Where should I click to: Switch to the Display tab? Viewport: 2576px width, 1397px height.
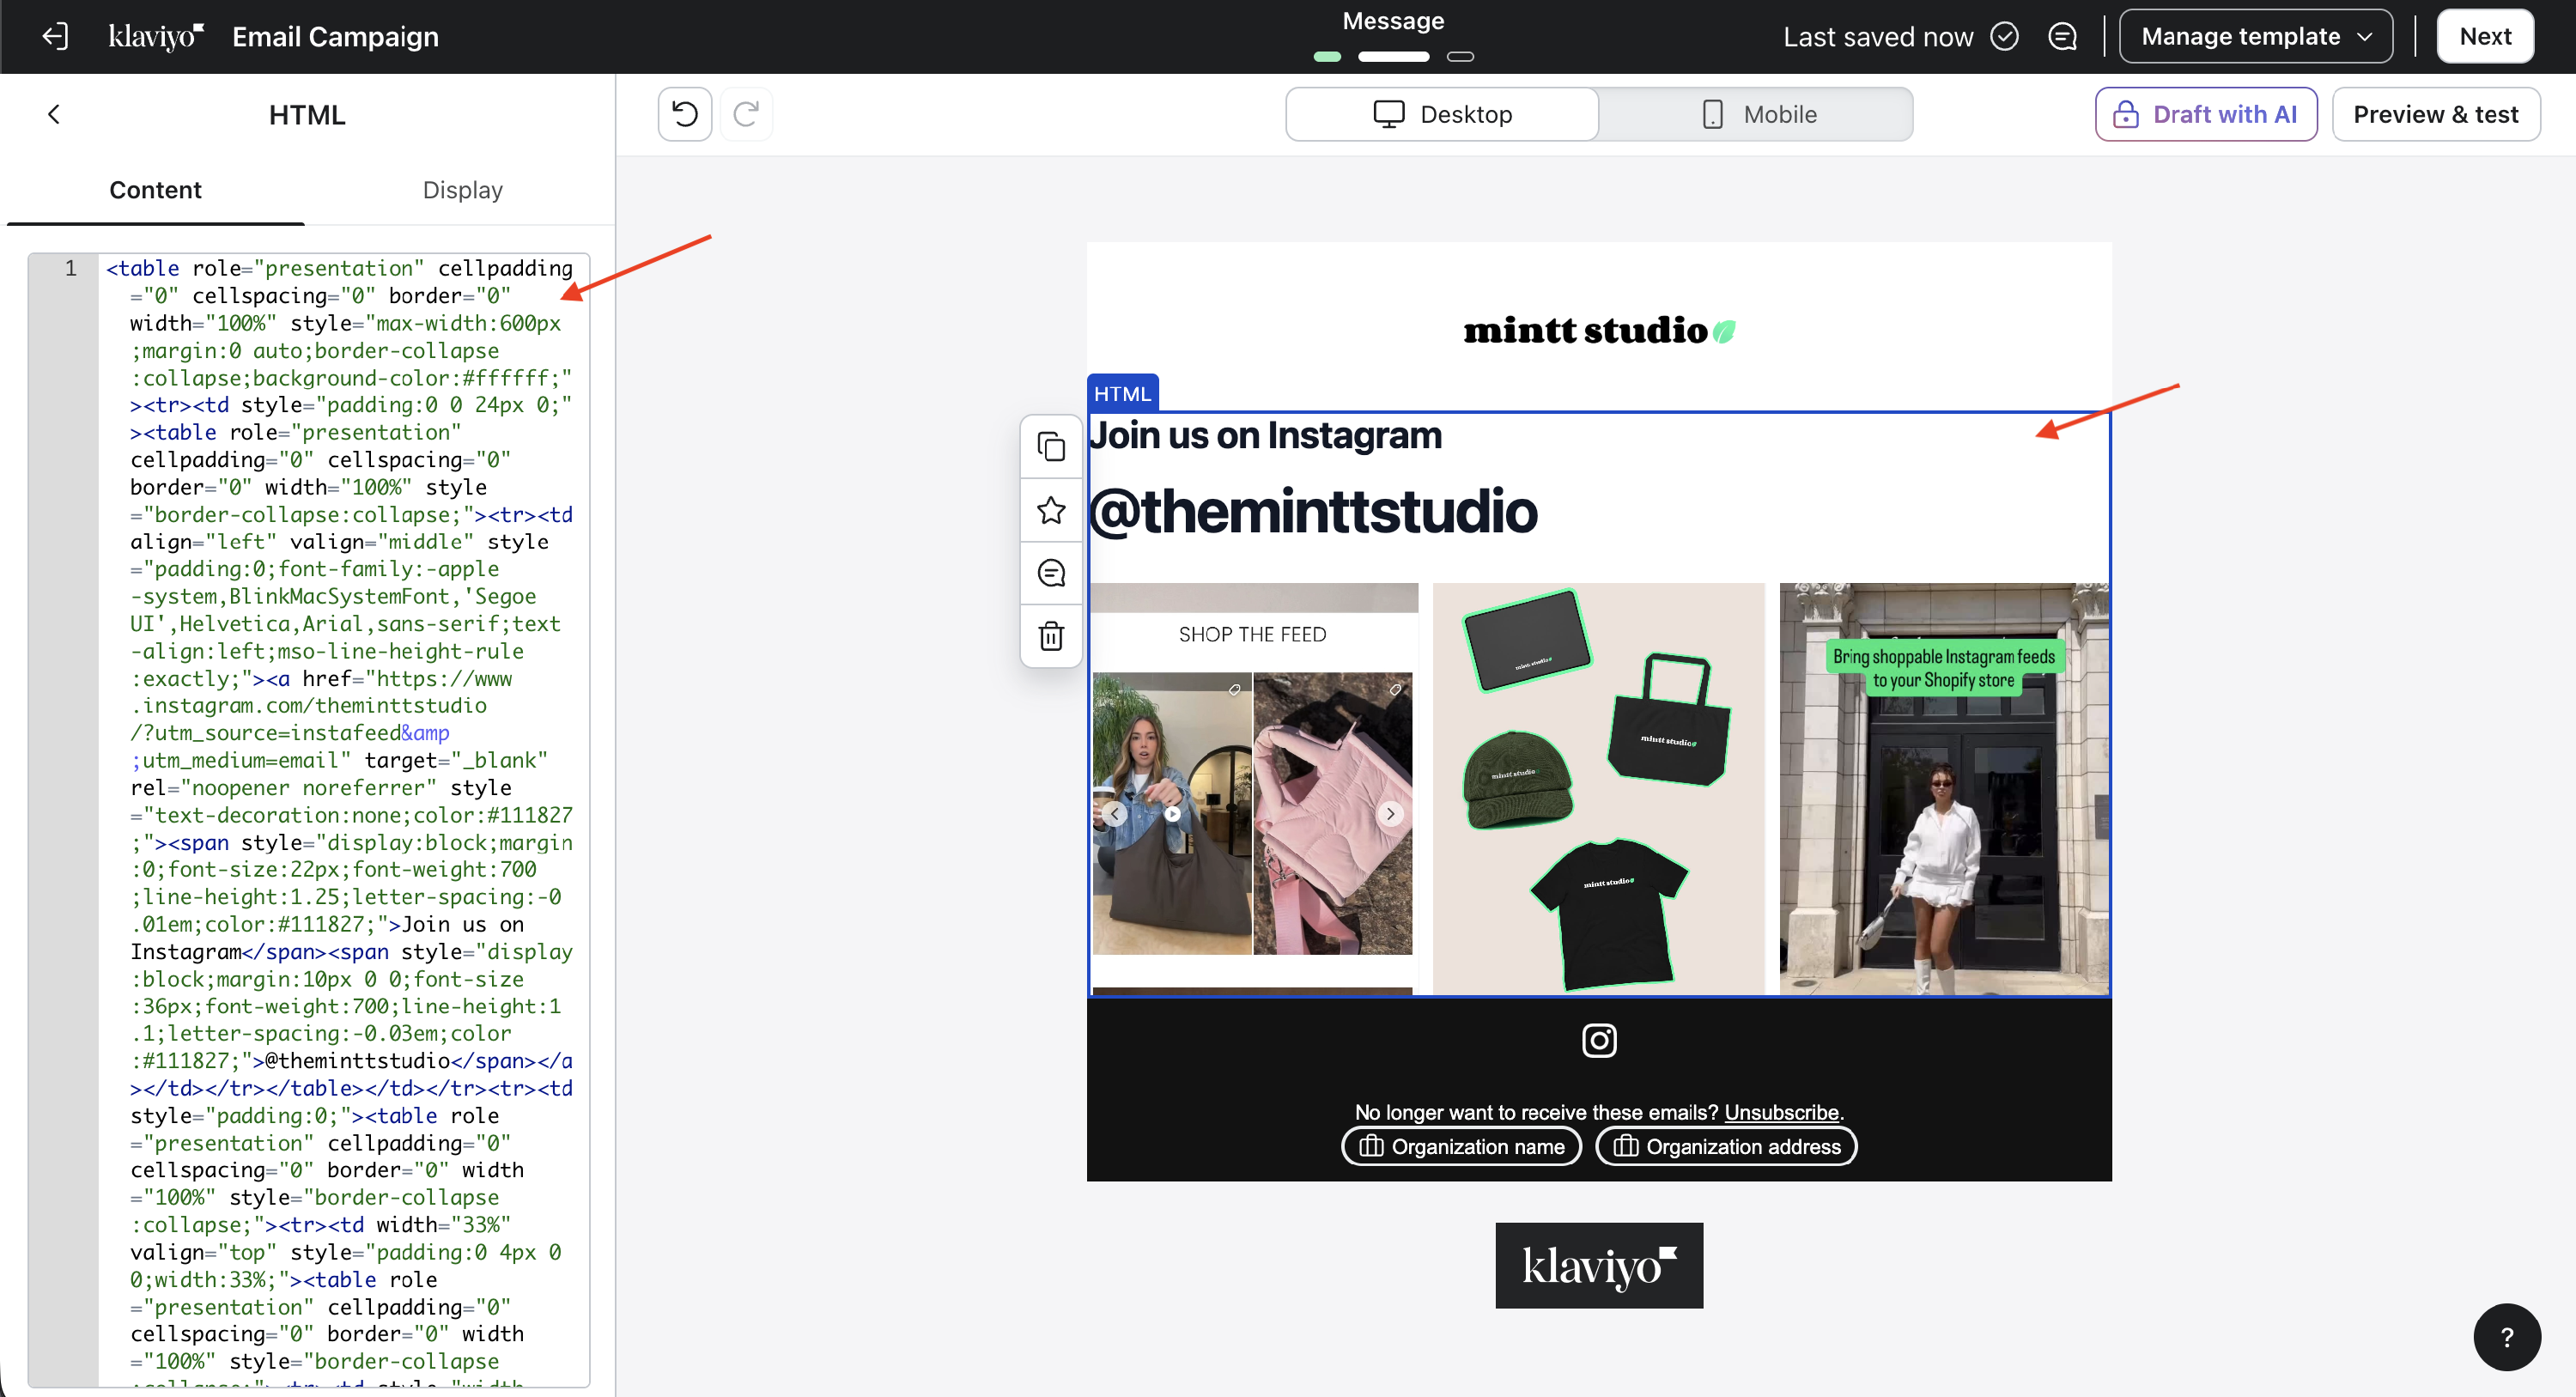[462, 190]
